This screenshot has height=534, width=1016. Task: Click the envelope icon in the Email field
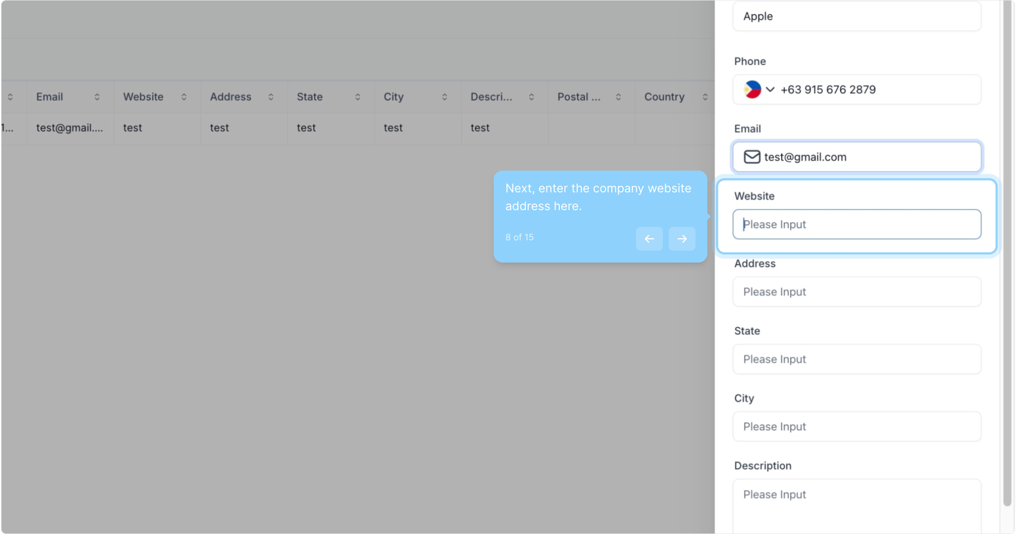pyautogui.click(x=751, y=157)
